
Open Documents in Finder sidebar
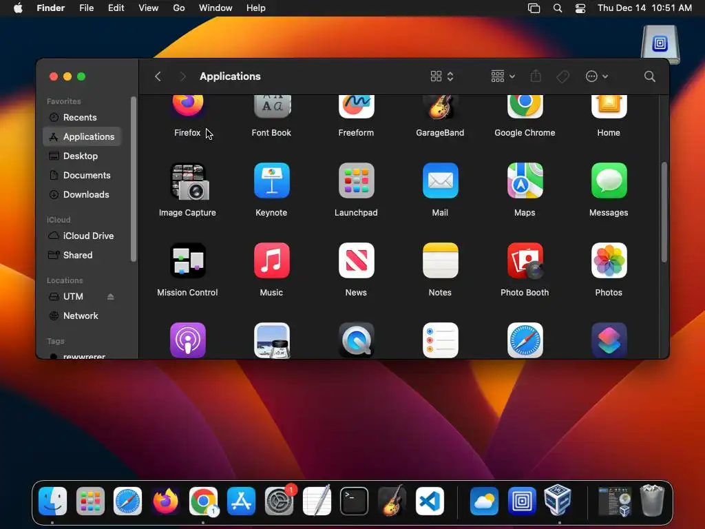82,176
